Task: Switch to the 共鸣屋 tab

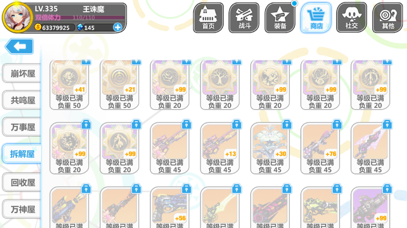Action: (22, 100)
